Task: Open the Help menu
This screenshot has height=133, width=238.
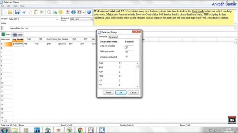Action: coord(22,6)
